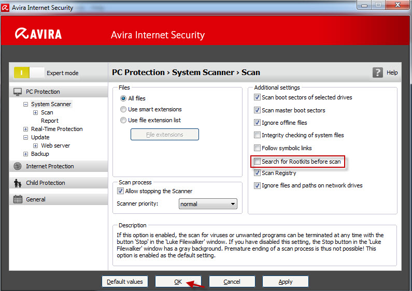Click the Avira logo in red banner

(x=38, y=34)
